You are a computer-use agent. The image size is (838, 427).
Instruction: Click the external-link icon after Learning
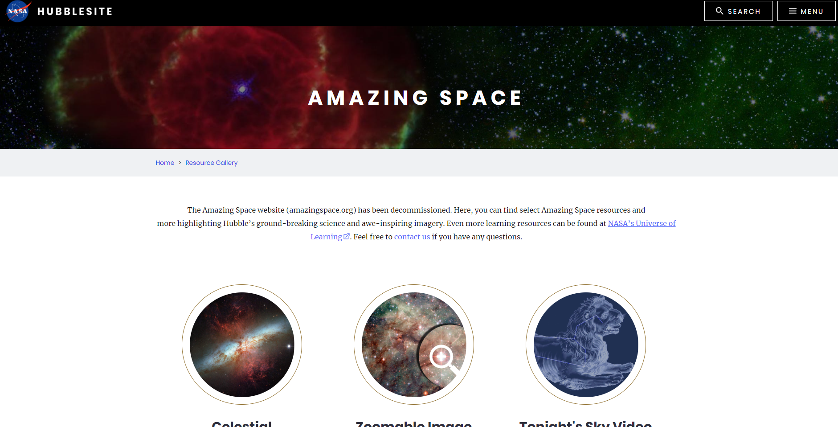pyautogui.click(x=347, y=236)
